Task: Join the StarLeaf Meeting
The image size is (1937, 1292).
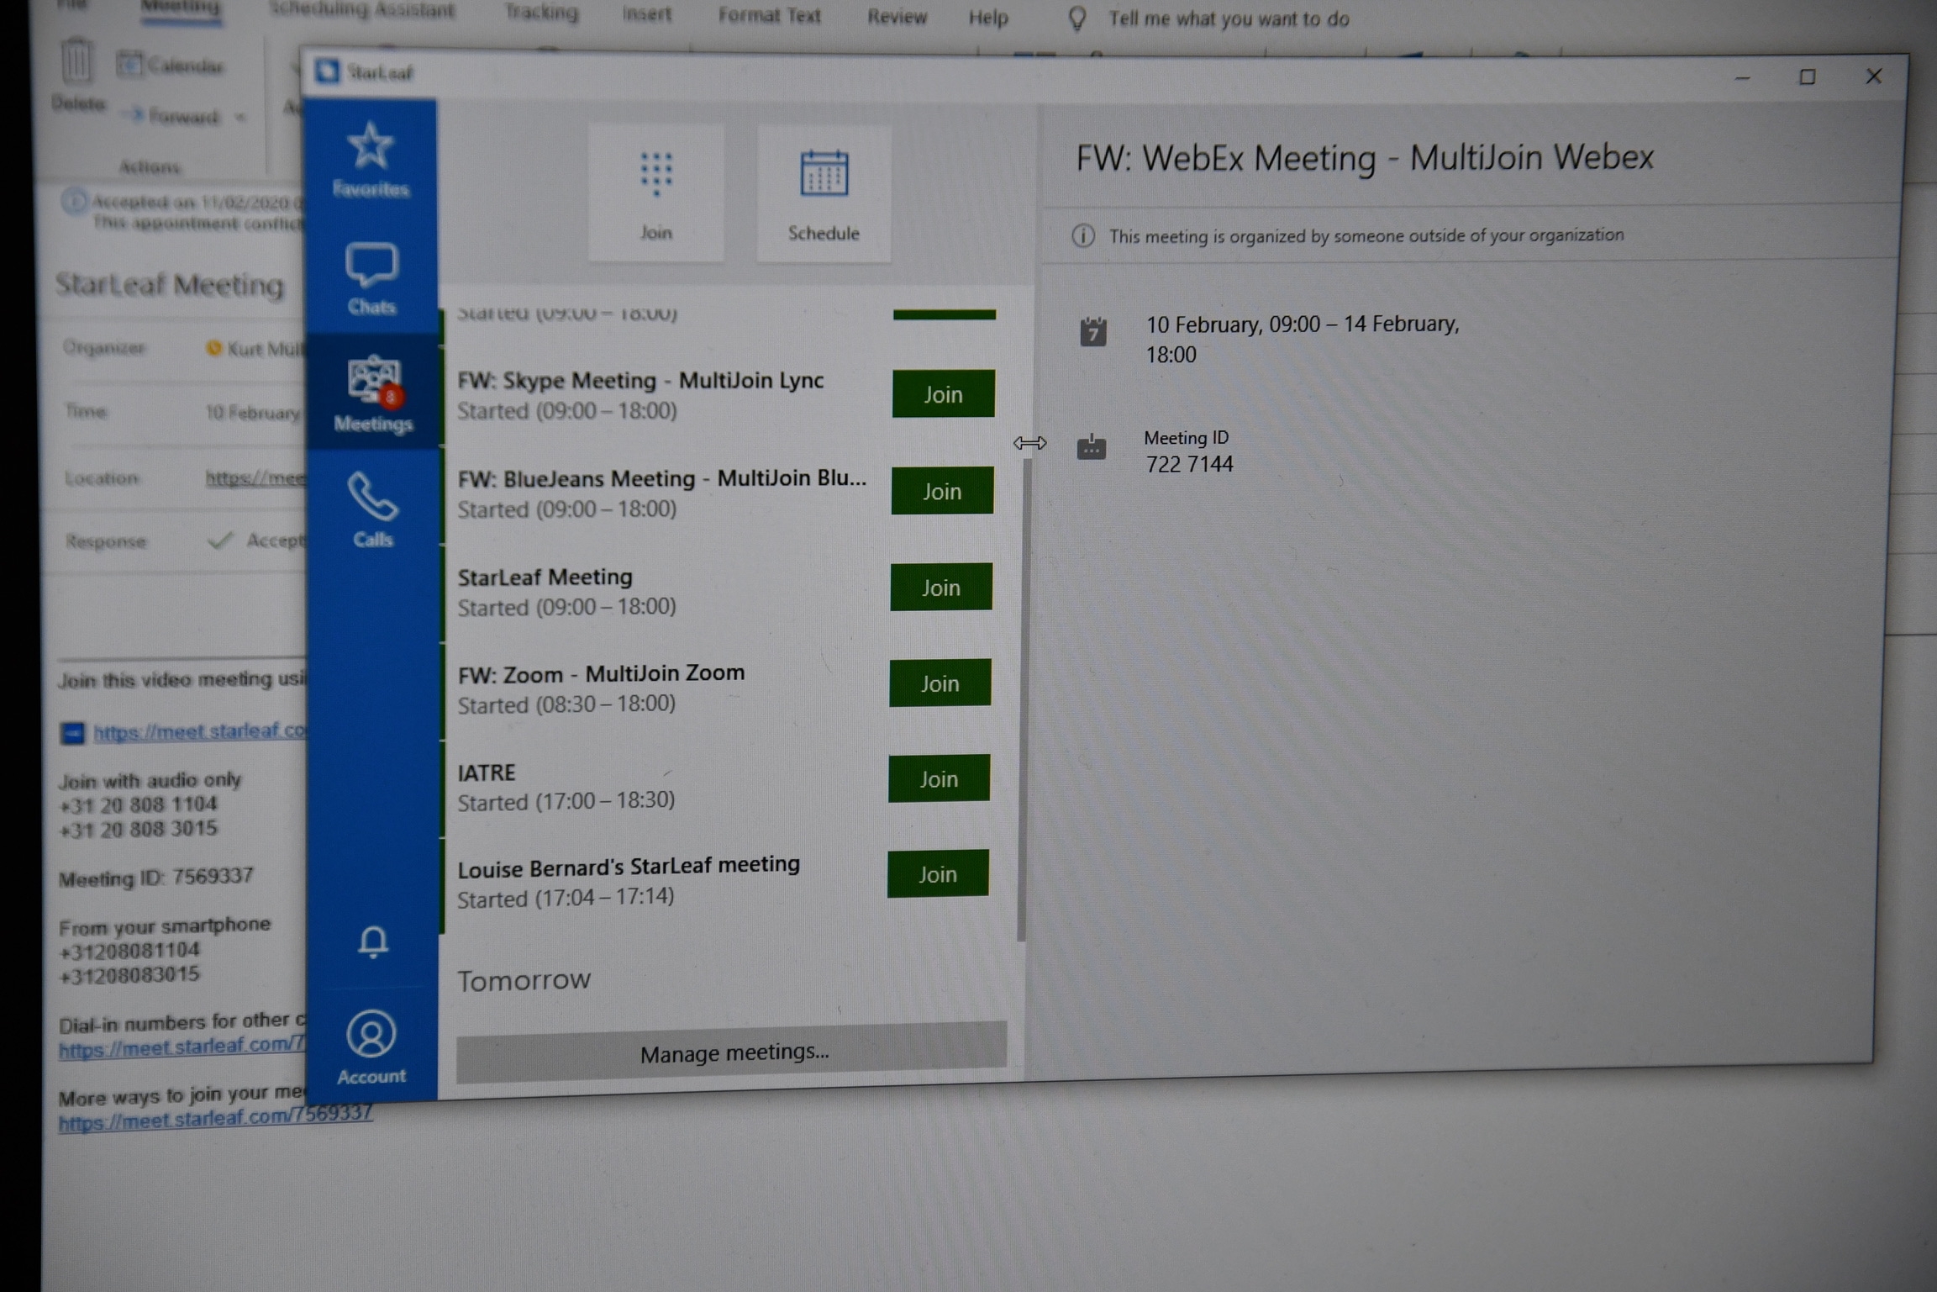Action: (940, 588)
